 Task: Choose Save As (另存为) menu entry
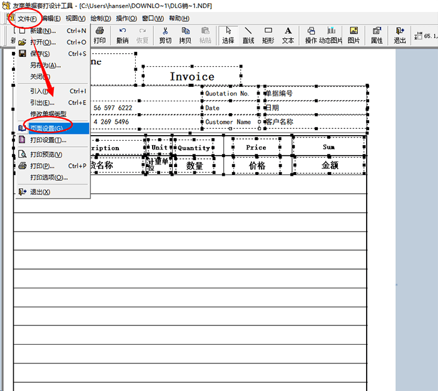coord(53,65)
